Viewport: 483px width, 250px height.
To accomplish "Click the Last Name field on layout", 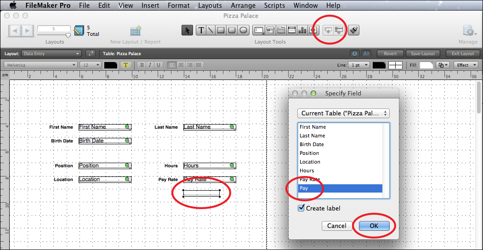I will click(x=210, y=127).
